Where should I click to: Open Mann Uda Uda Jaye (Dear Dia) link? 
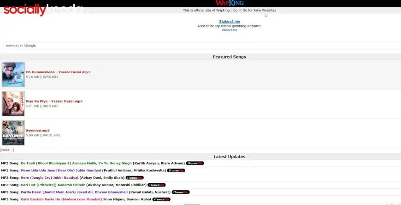pyautogui.click(x=61, y=170)
